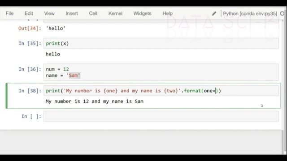The width and height of the screenshot is (287, 161).
Task: Open the View menu
Action: pos(49,13)
